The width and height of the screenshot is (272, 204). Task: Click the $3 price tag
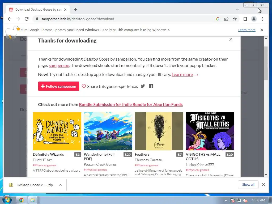78,155
